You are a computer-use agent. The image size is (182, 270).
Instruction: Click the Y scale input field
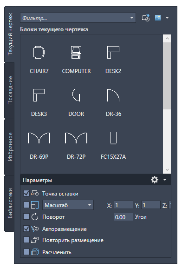click(151, 205)
